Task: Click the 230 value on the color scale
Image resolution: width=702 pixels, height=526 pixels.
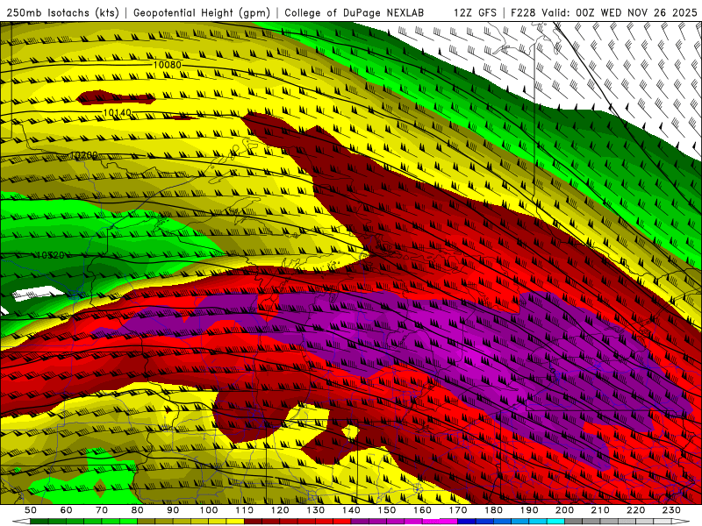Action: (x=671, y=510)
